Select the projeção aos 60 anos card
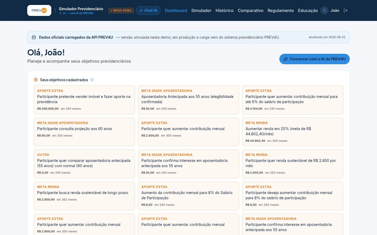Image resolution: width=377 pixels, height=235 pixels. [x=84, y=132]
